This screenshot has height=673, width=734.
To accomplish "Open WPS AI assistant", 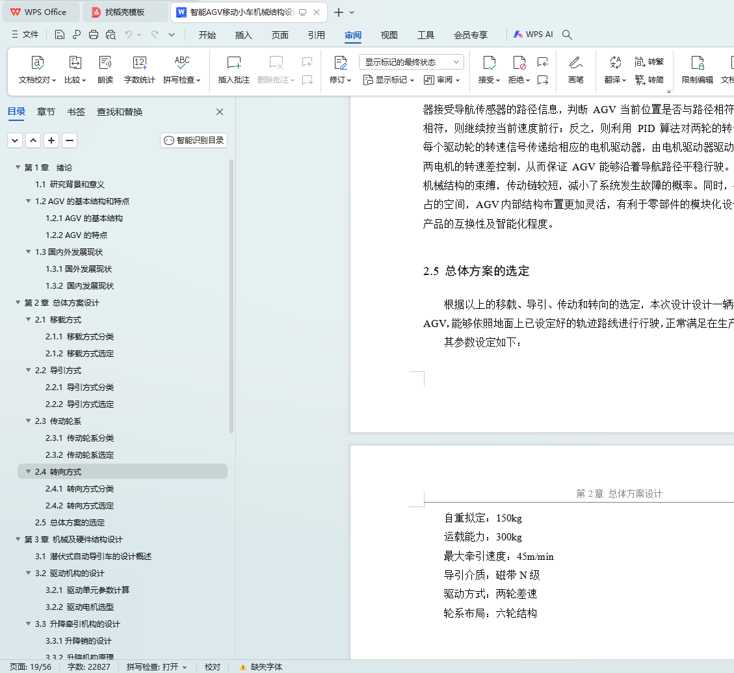I will pos(533,34).
